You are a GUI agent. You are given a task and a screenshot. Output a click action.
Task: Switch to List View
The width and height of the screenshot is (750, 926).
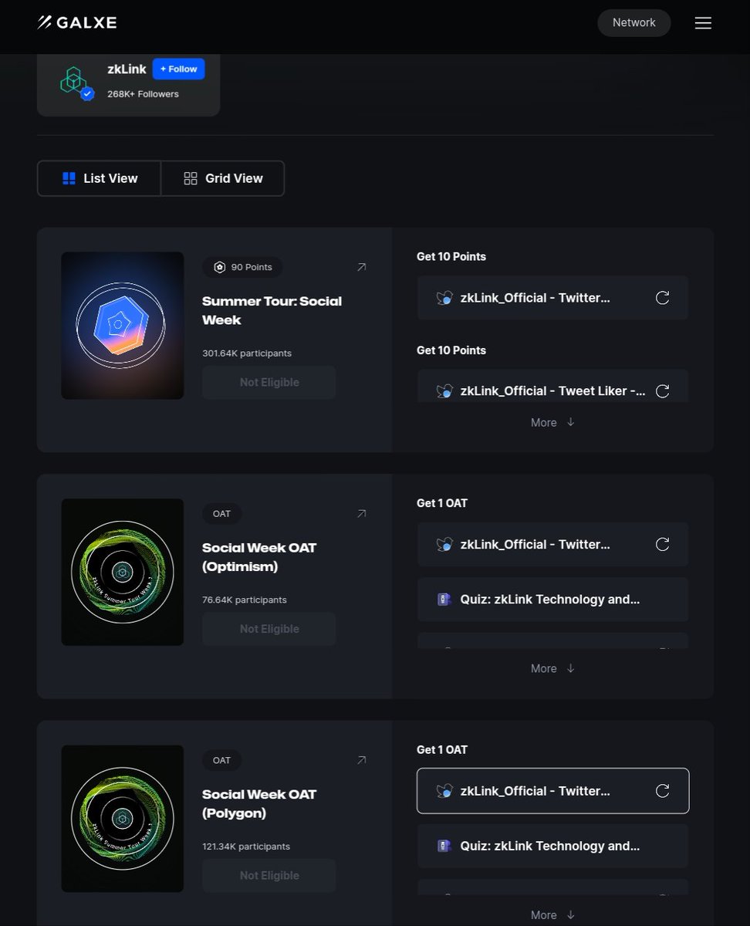click(x=100, y=178)
